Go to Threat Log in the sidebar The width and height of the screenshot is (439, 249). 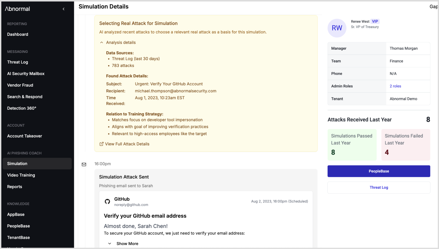17,62
